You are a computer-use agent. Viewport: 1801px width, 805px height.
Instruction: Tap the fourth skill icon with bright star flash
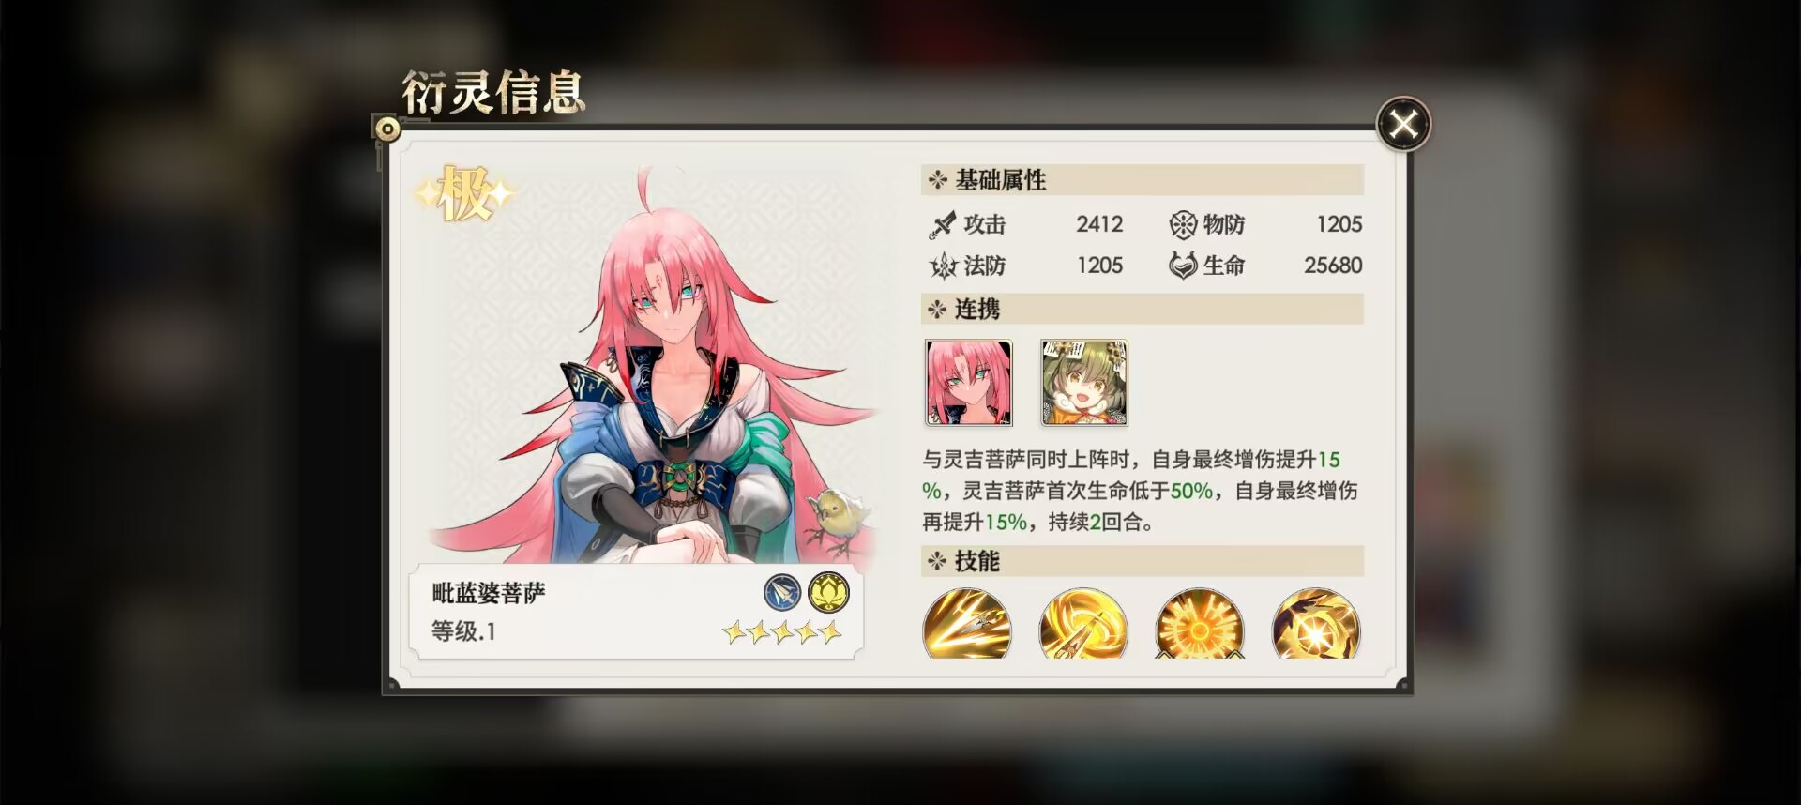pyautogui.click(x=1316, y=623)
